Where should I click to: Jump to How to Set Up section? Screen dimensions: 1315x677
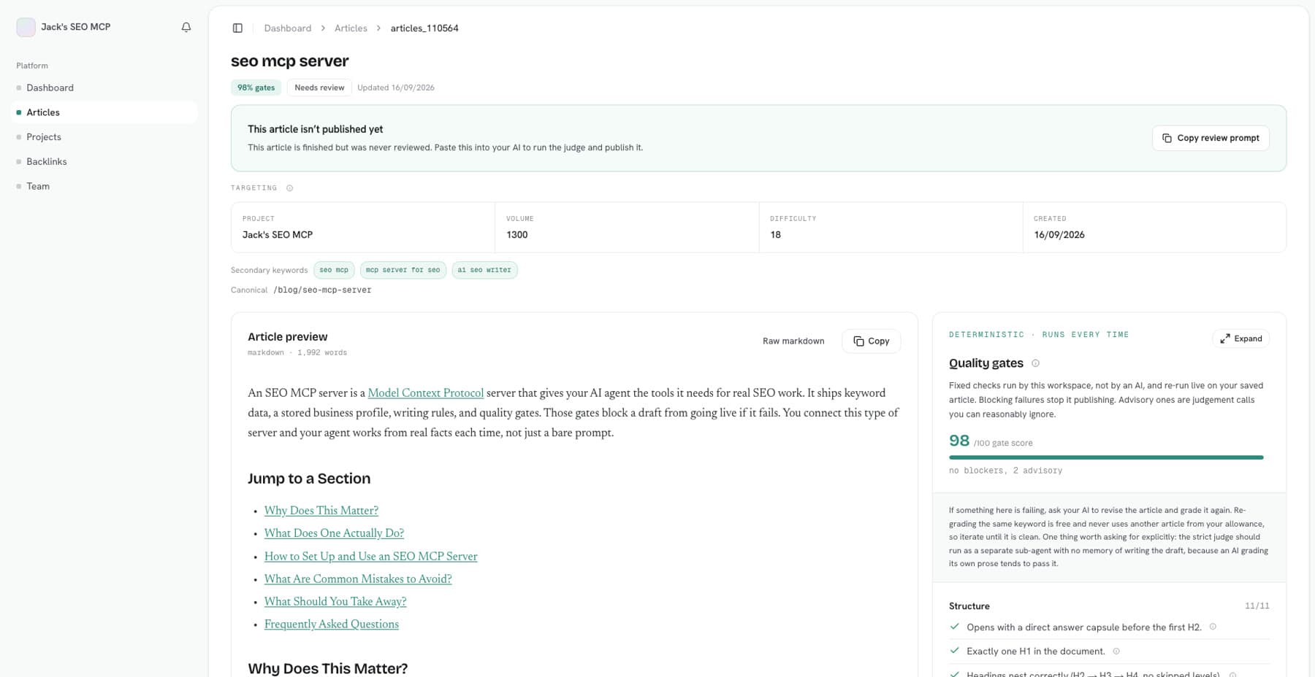pos(370,556)
